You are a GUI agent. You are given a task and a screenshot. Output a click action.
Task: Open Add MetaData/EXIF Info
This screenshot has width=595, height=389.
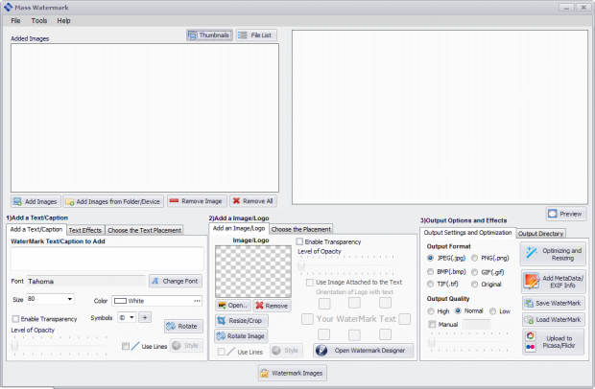(552, 281)
